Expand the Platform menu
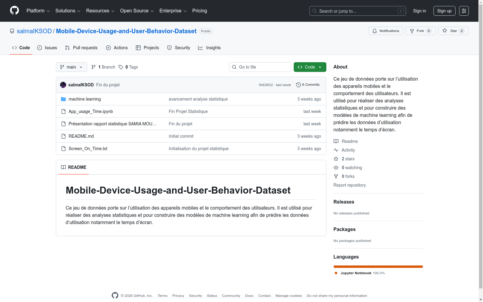The height and width of the screenshot is (302, 483). (38, 11)
